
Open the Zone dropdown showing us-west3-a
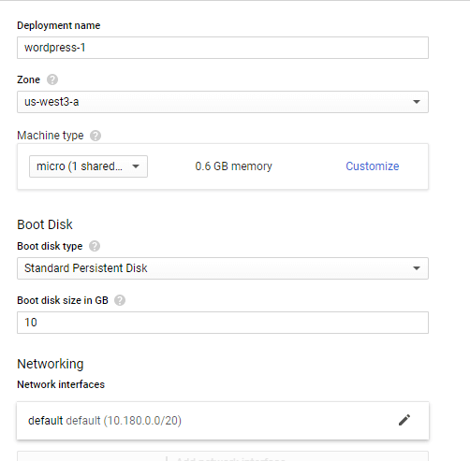click(223, 102)
